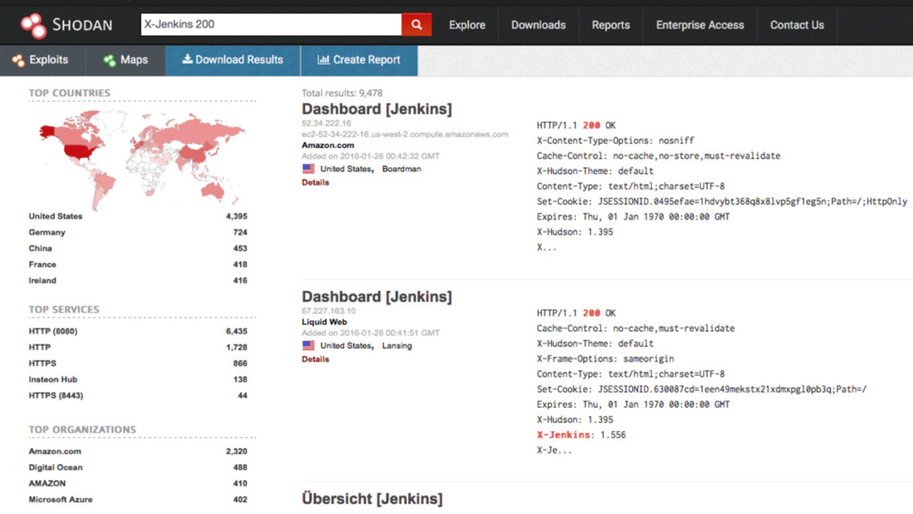
Task: Open Maps via its green icon
Action: click(x=110, y=60)
